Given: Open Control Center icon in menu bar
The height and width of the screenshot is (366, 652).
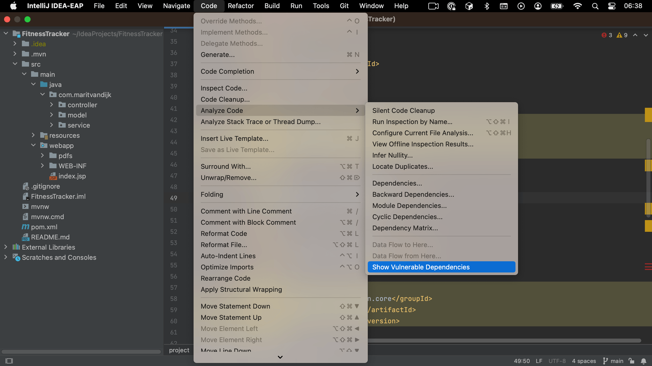Looking at the screenshot, I should [x=612, y=6].
